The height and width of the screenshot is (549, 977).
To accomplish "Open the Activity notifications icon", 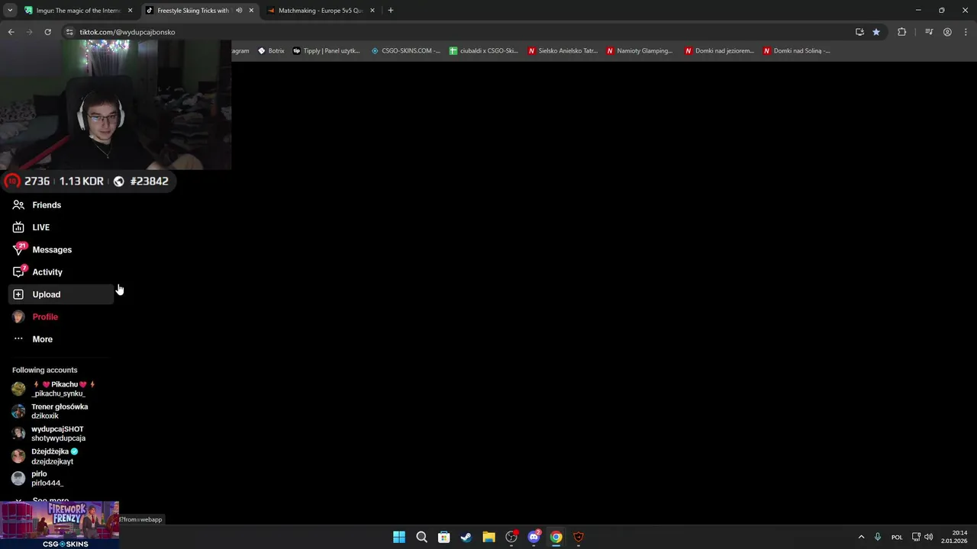I will coord(18,271).
